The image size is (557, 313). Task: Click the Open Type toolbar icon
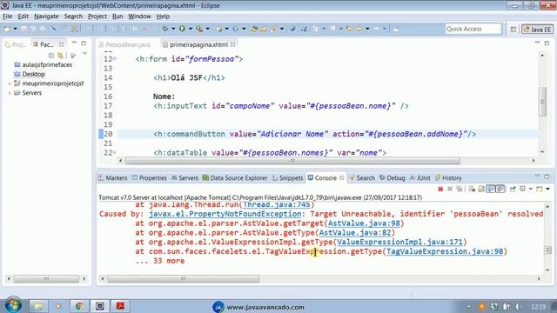(254, 29)
